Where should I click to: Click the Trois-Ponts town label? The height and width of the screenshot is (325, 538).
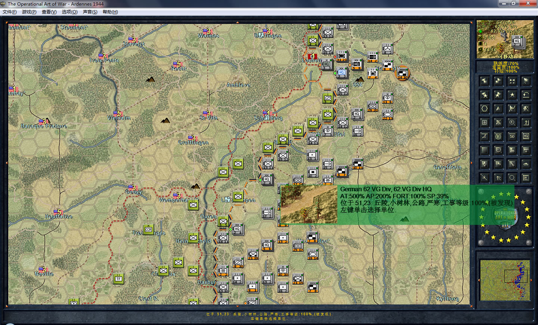click(104, 60)
